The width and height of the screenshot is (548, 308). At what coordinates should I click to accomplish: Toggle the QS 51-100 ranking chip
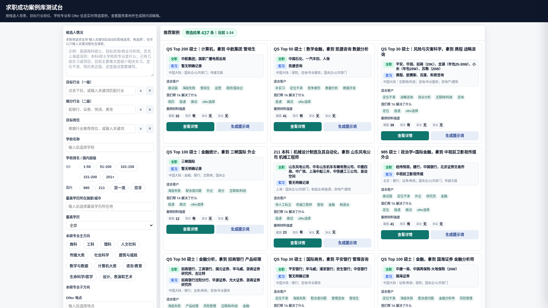(x=106, y=167)
